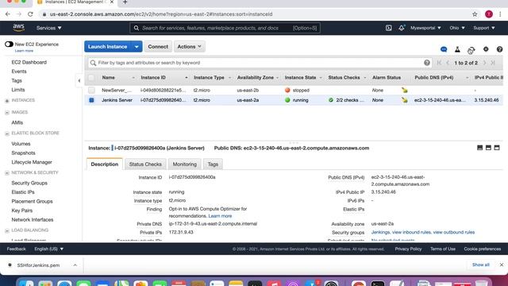Bookmark this page with star icon
508x286 pixels.
475,14
